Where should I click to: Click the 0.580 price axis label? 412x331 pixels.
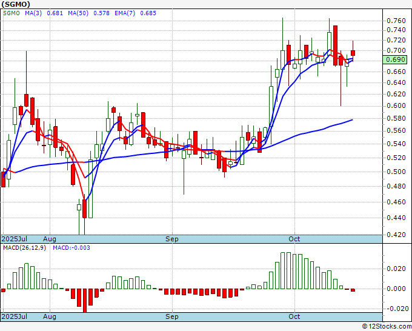click(396, 118)
